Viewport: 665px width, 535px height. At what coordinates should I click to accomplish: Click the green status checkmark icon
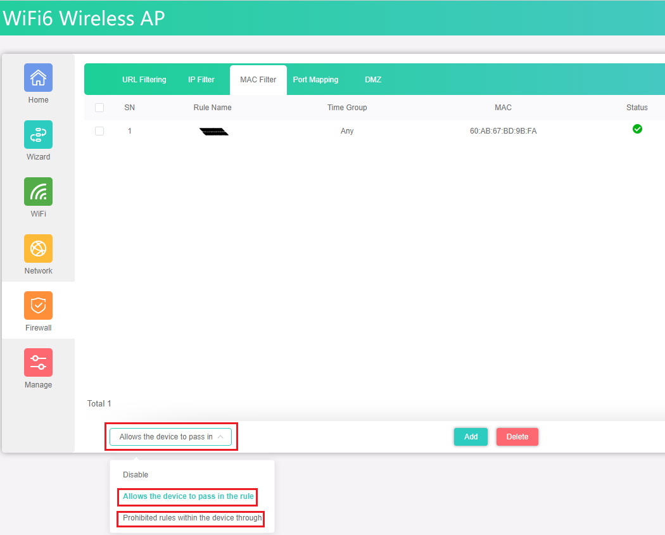coord(637,129)
